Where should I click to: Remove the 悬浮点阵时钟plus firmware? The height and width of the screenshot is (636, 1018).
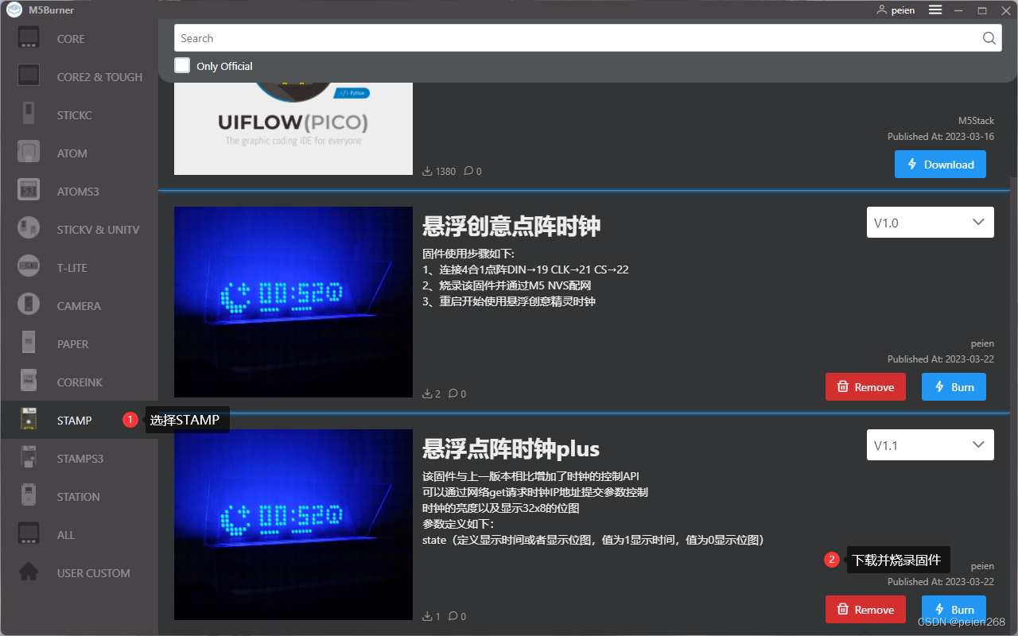[x=865, y=610]
